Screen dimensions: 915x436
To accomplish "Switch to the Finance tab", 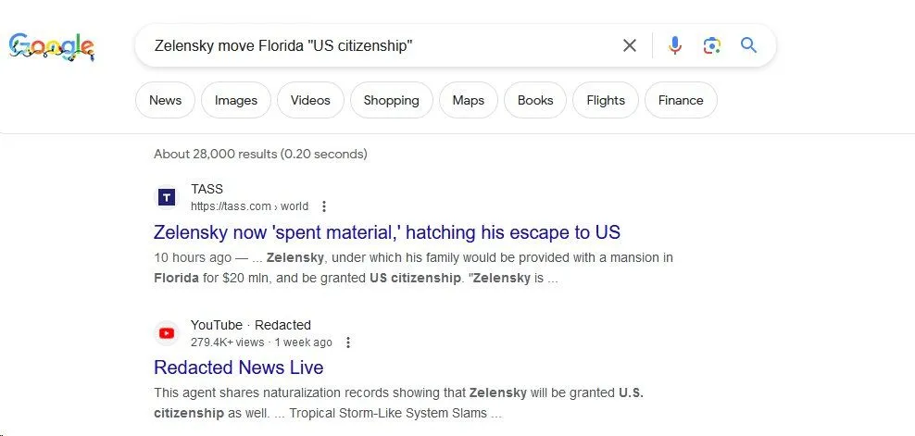I will pos(681,100).
